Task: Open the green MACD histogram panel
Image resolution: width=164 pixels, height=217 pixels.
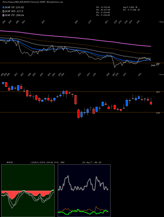Action: click(x=28, y=191)
